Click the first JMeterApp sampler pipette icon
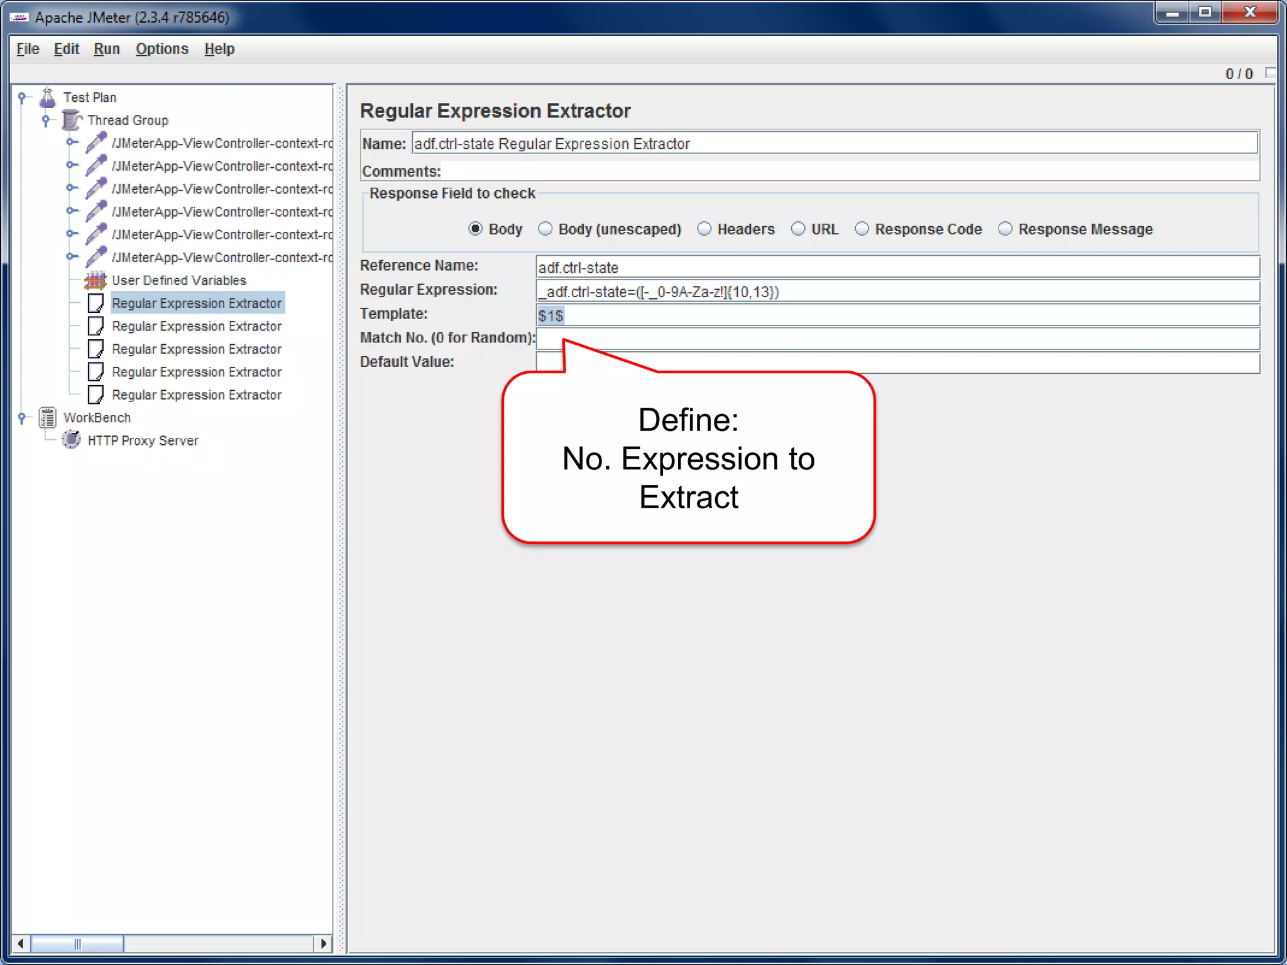Screen dimensions: 1287x965 click(x=96, y=143)
